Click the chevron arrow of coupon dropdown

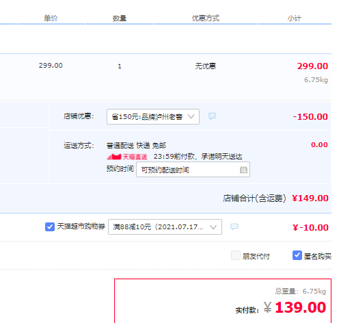(x=213, y=227)
